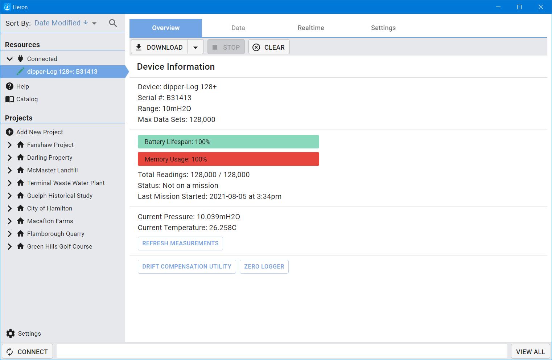Expand the City of Hamilton node

click(10, 208)
